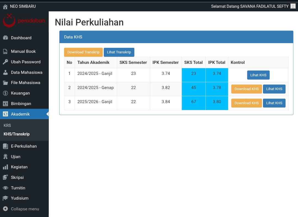
Task: Click the Nilai Perkuliahan page heading
Action: 89,22
